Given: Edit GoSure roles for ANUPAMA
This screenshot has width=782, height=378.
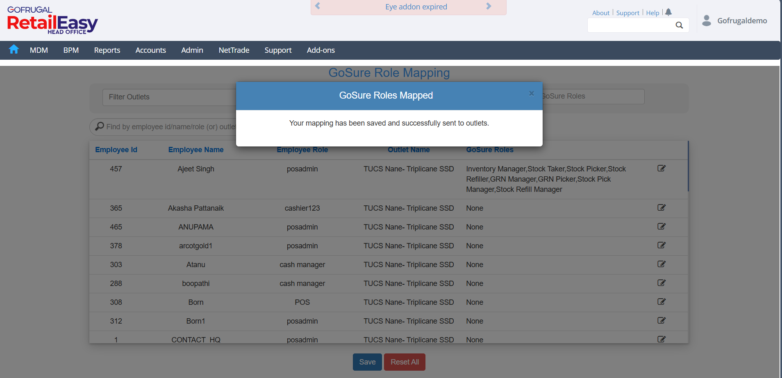Looking at the screenshot, I should tap(662, 226).
